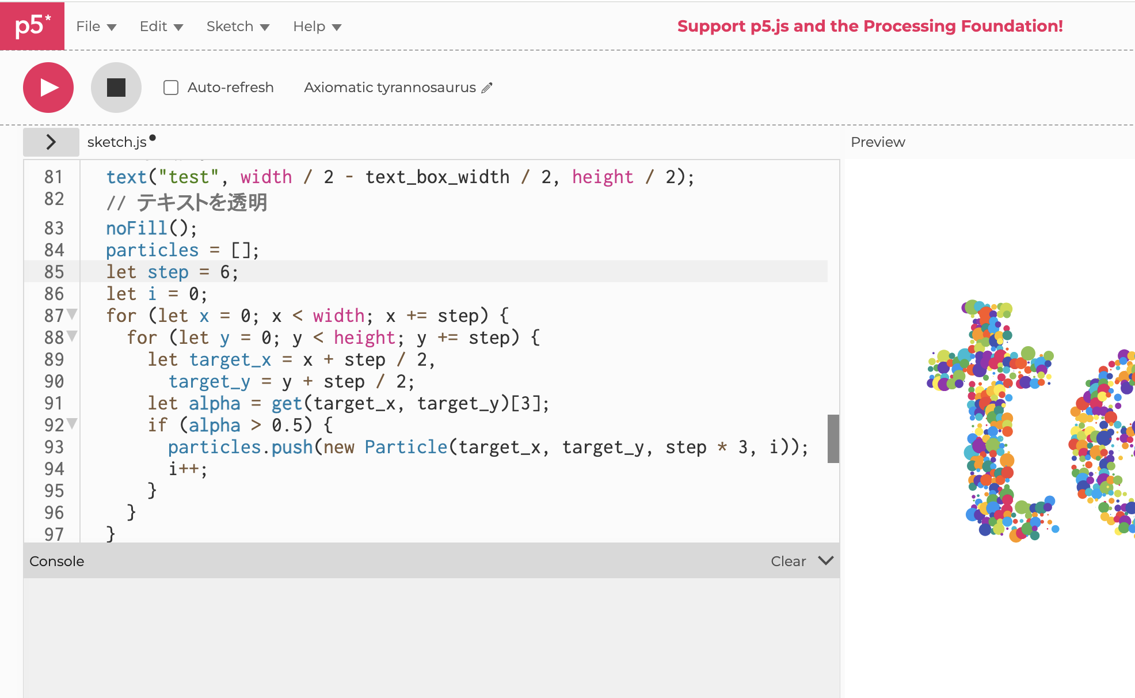Stop the running sketch

(x=116, y=87)
